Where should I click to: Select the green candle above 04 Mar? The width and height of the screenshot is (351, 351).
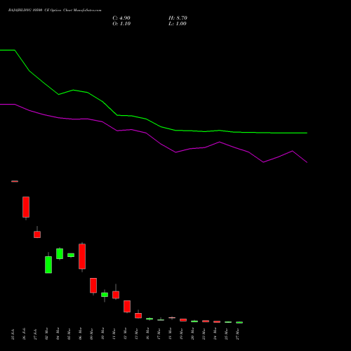60,253
